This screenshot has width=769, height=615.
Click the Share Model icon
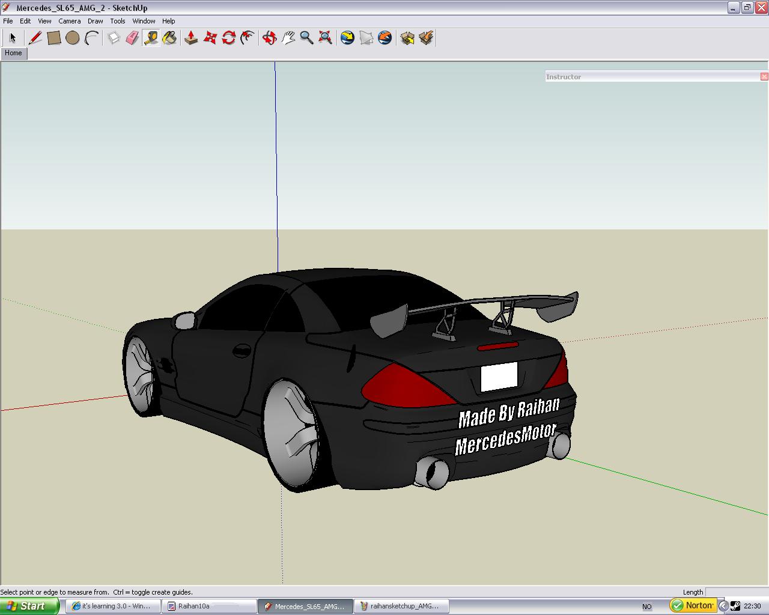click(425, 38)
